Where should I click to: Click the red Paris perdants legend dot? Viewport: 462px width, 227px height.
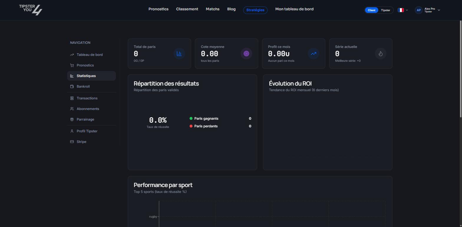pyautogui.click(x=191, y=126)
